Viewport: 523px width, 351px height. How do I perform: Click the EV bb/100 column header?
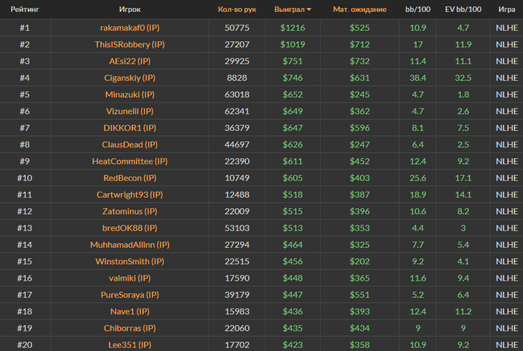pyautogui.click(x=463, y=9)
